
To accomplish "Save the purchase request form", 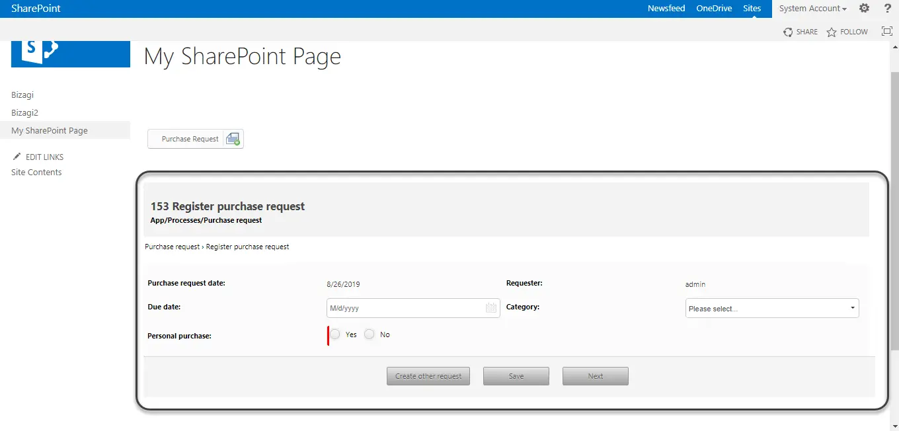I will click(516, 376).
